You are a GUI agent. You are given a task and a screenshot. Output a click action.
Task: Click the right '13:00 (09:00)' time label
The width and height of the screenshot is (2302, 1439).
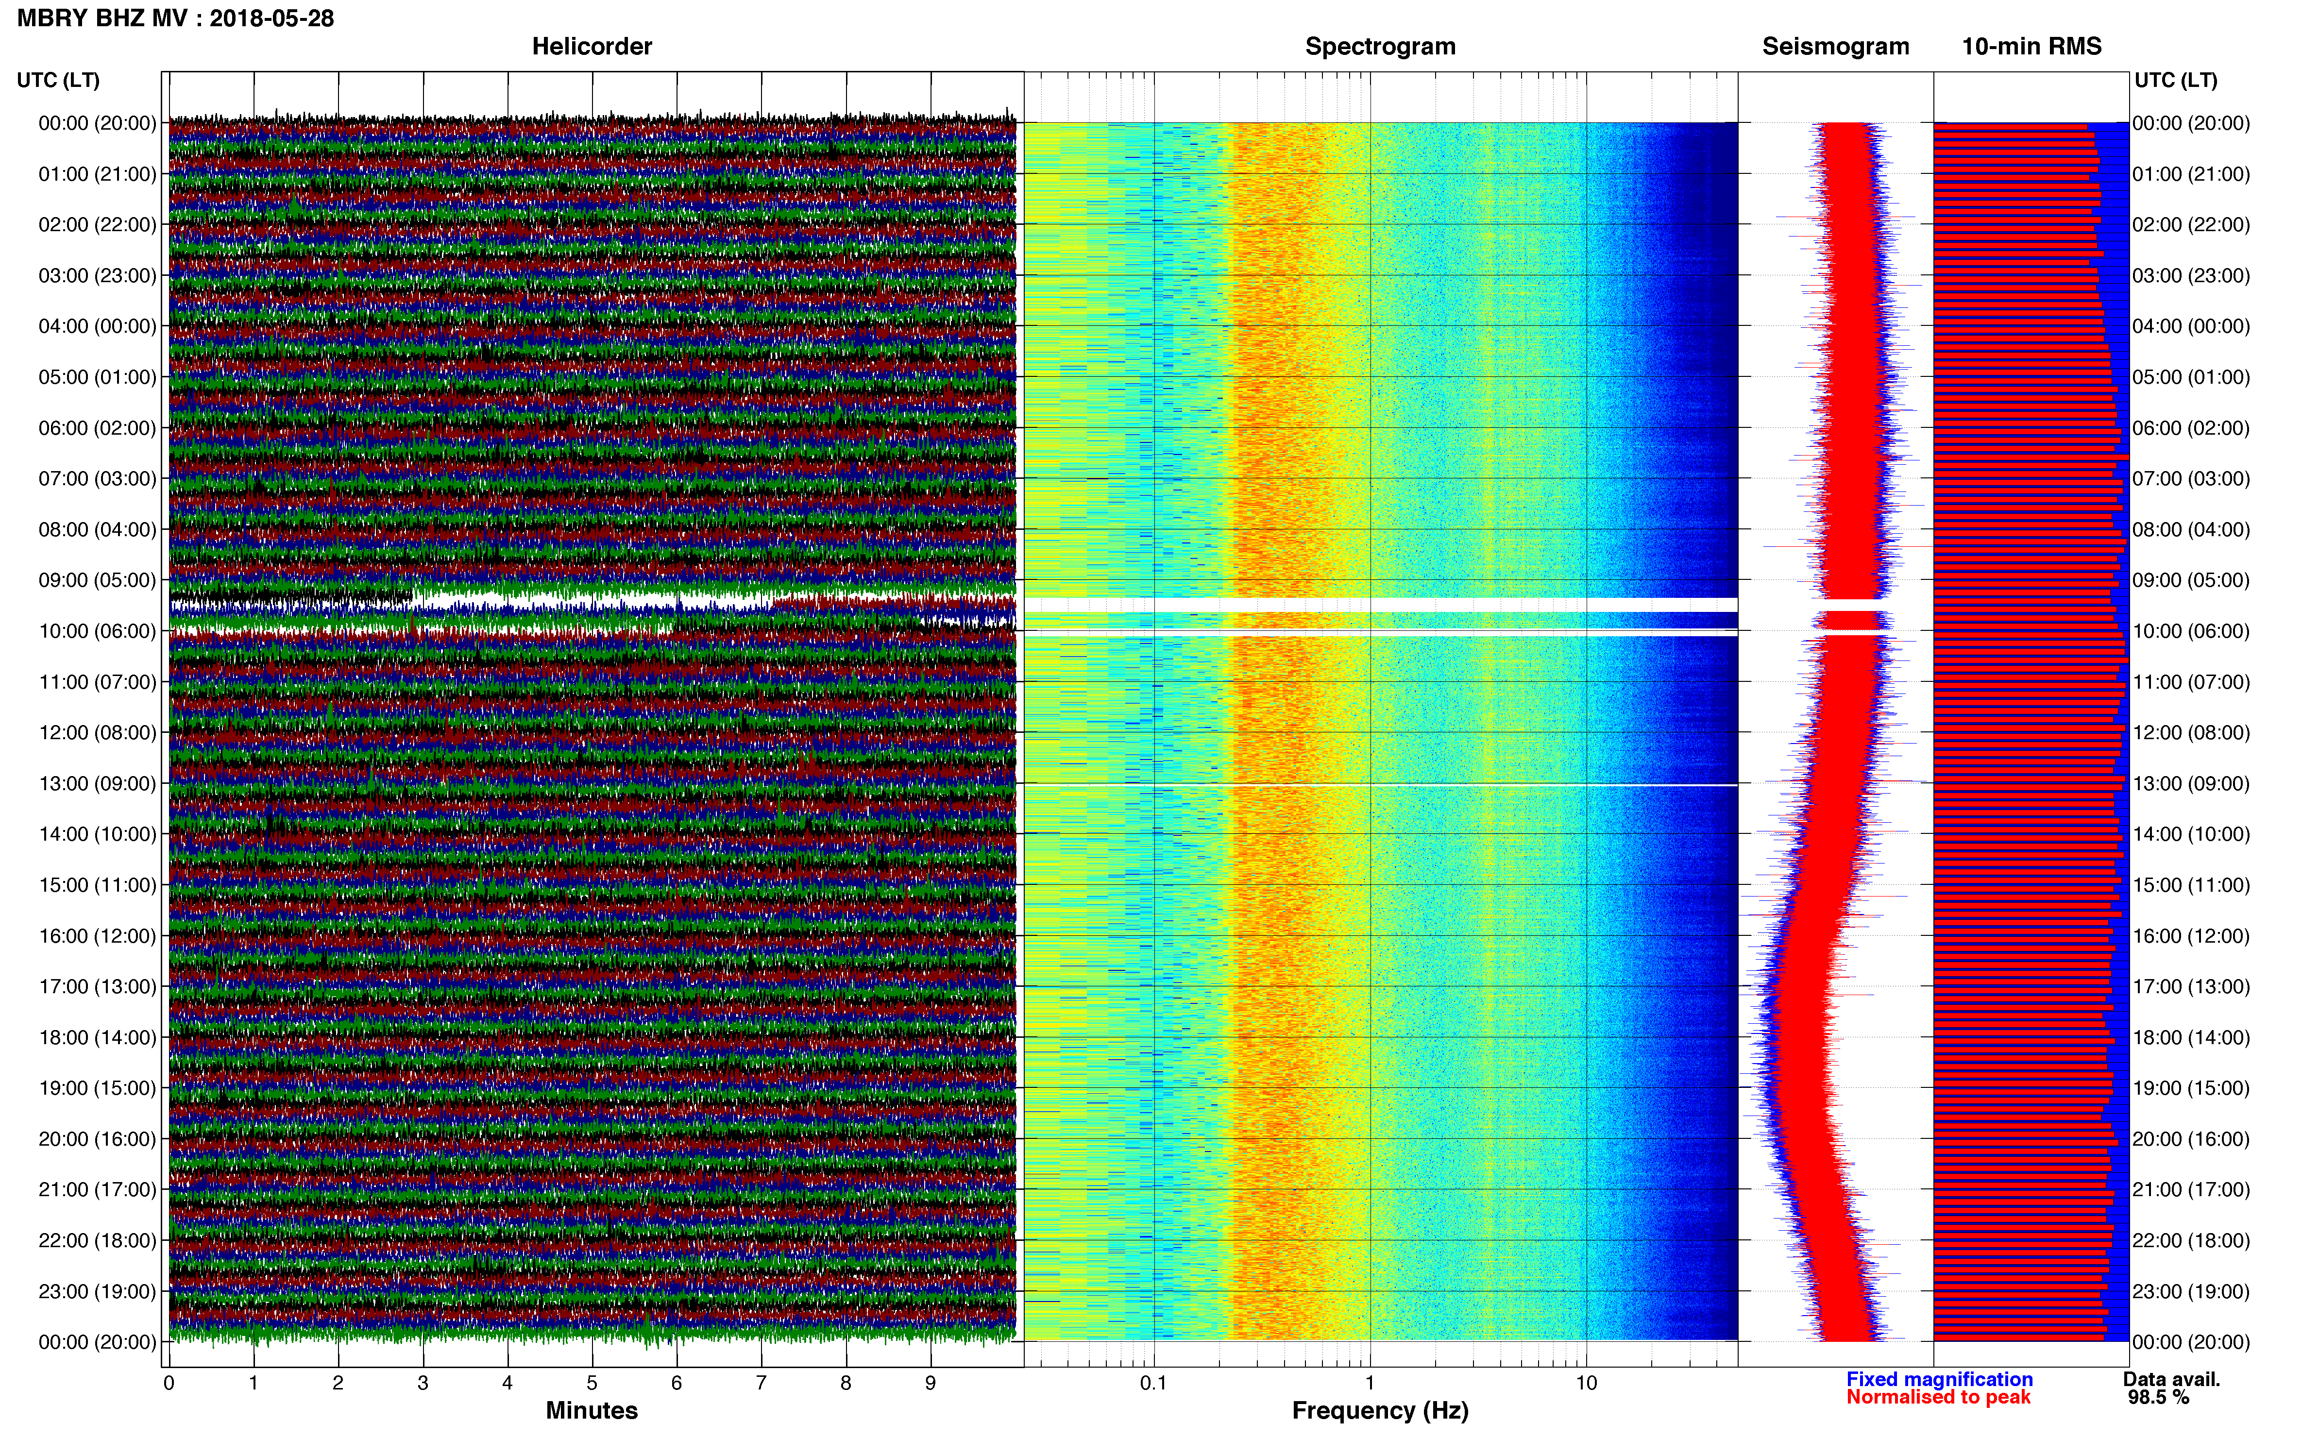tap(2192, 783)
